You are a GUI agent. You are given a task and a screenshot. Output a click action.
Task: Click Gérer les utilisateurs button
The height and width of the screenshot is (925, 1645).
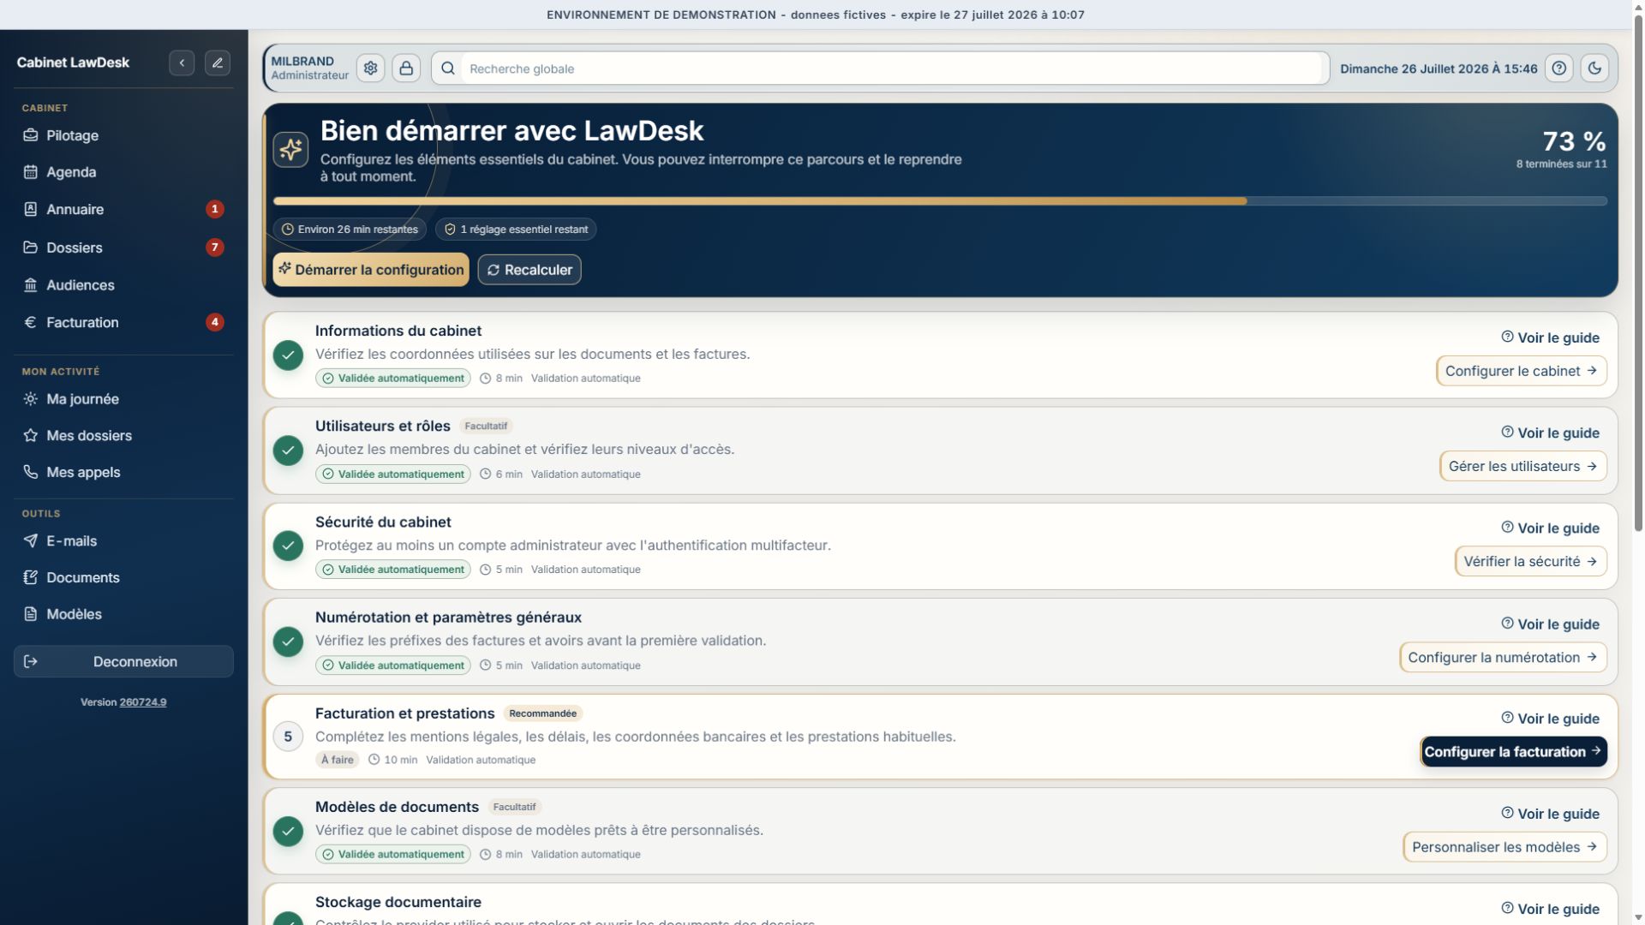(x=1522, y=466)
